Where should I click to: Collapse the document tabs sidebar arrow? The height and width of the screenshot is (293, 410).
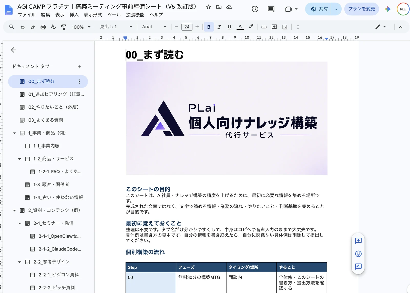[x=14, y=50]
